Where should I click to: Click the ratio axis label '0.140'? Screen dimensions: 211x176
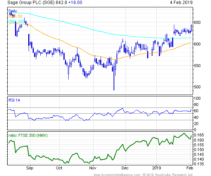[x=199, y=159]
